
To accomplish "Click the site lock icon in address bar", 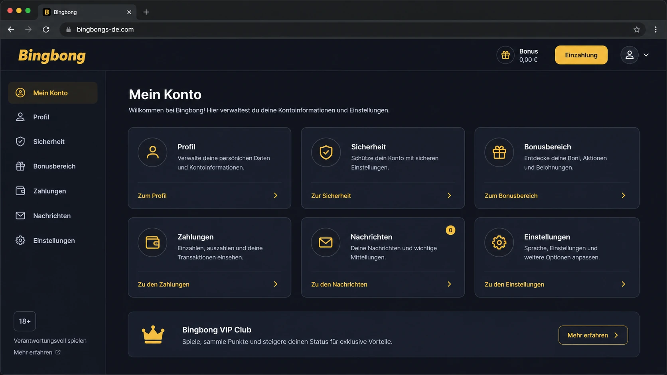I will [x=68, y=29].
